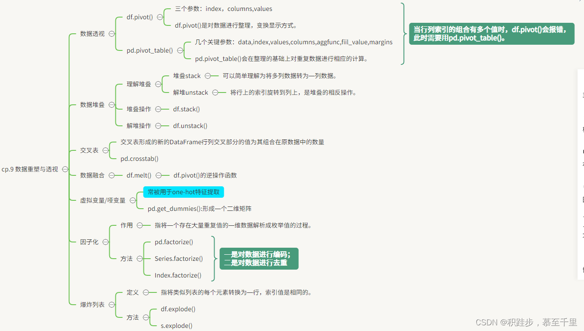Collapse the 爆炸列表 branch
This screenshot has height=331, width=584.
[111, 305]
